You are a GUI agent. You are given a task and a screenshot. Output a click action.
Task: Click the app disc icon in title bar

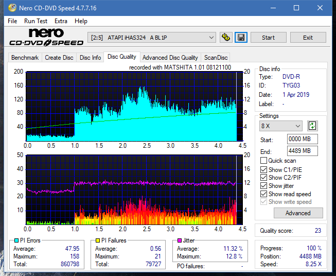click(12, 8)
